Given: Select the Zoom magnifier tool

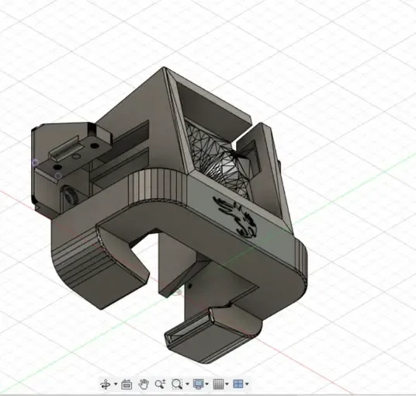Looking at the screenshot, I should (x=161, y=384).
